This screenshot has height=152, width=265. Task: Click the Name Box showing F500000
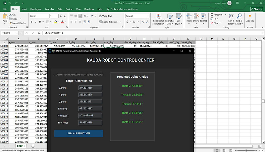tap(10, 33)
